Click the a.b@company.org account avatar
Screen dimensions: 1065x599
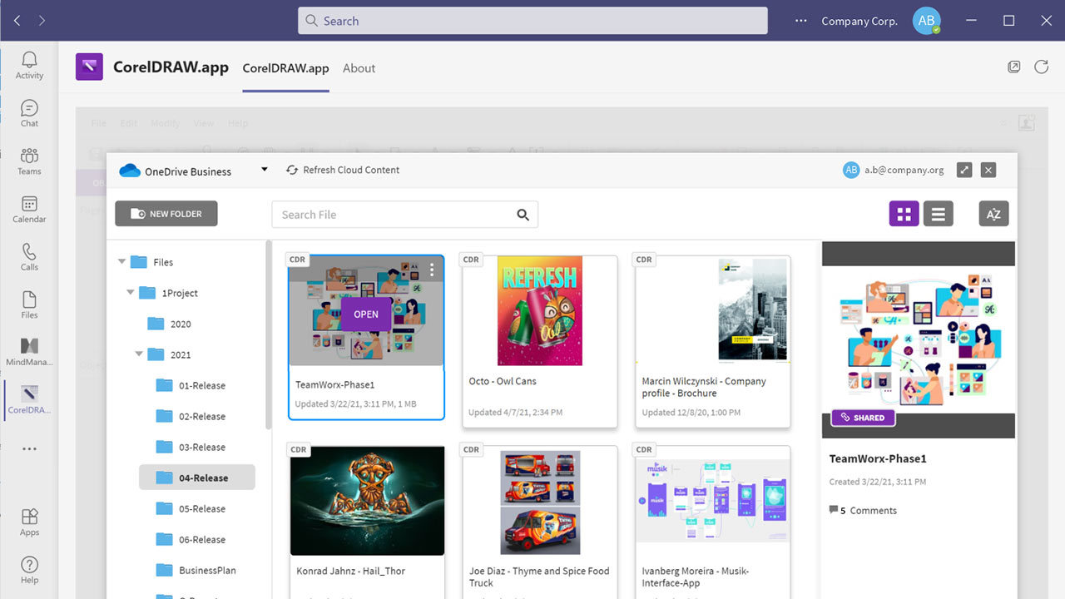point(851,170)
